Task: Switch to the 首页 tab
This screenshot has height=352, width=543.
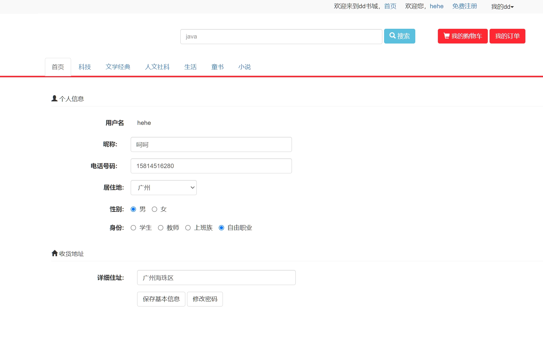Action: 58,67
